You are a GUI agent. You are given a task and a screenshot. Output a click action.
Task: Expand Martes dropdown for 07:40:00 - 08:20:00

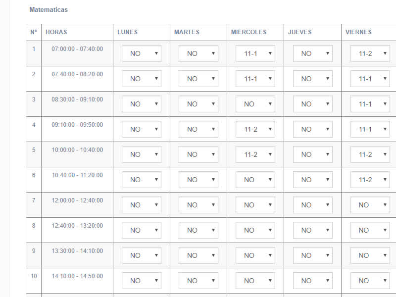[x=198, y=79]
